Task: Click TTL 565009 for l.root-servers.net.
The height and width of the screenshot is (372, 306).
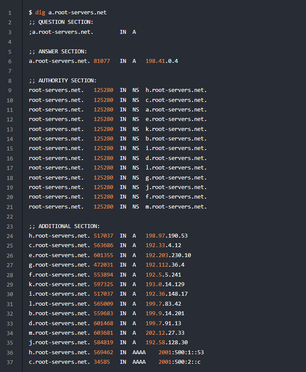Action: [x=104, y=303]
